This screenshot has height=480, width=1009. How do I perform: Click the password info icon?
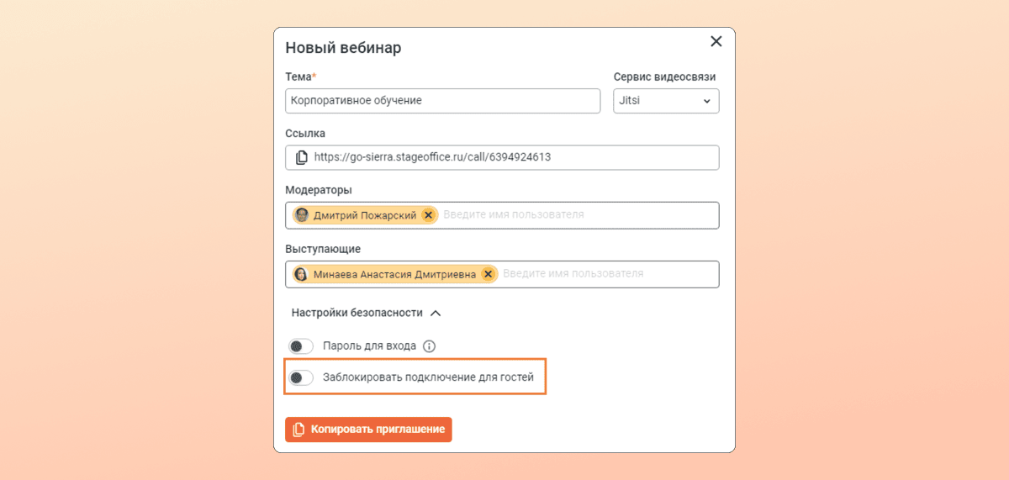pyautogui.click(x=429, y=346)
